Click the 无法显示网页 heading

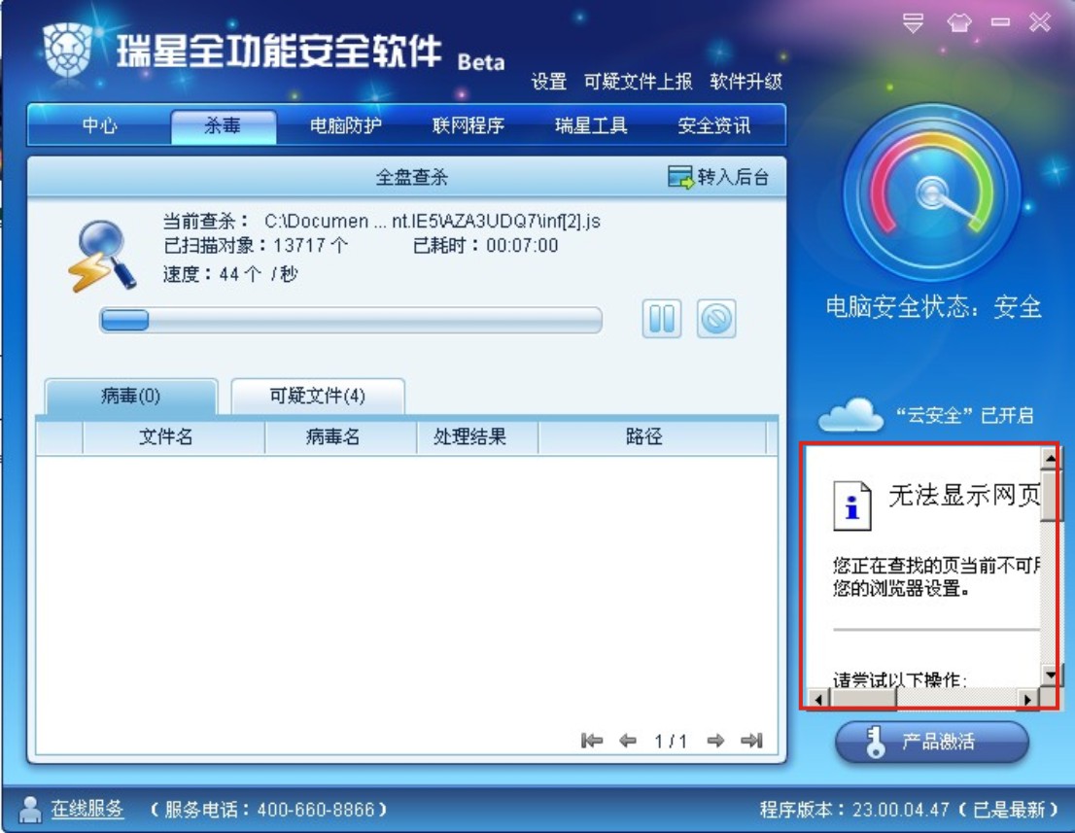pyautogui.click(x=964, y=495)
